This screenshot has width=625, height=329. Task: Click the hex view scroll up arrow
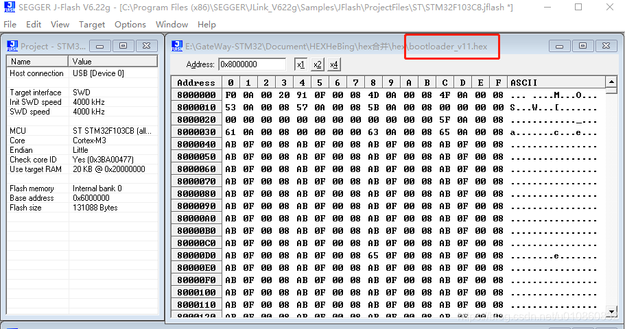[611, 82]
